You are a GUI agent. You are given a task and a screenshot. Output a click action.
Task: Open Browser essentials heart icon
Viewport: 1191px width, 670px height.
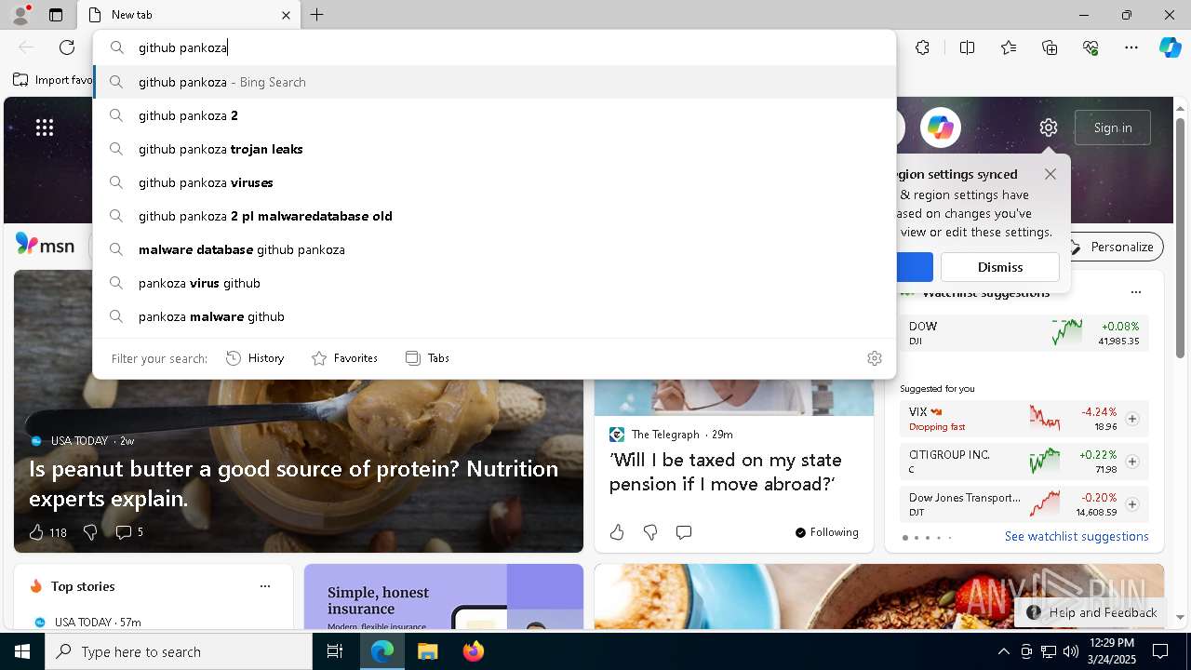[1091, 47]
